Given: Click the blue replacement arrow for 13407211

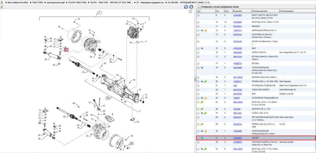Looking at the screenshot, I should coord(202,30).
